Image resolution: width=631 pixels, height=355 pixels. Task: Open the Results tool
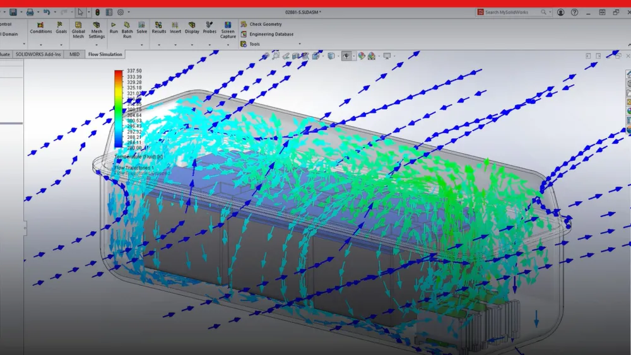[x=158, y=28]
